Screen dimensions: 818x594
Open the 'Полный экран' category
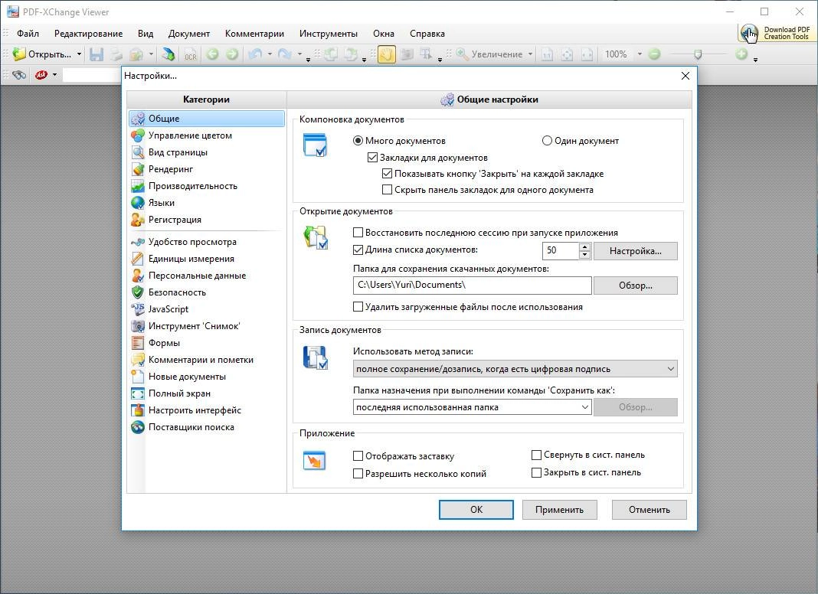point(207,393)
